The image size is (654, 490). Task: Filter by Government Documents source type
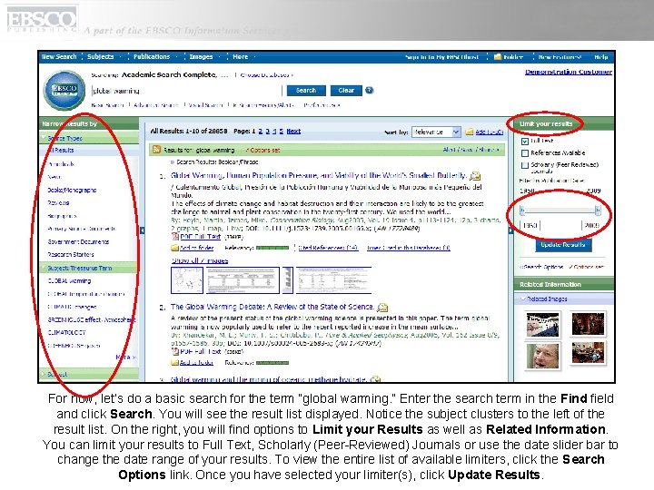pos(78,241)
